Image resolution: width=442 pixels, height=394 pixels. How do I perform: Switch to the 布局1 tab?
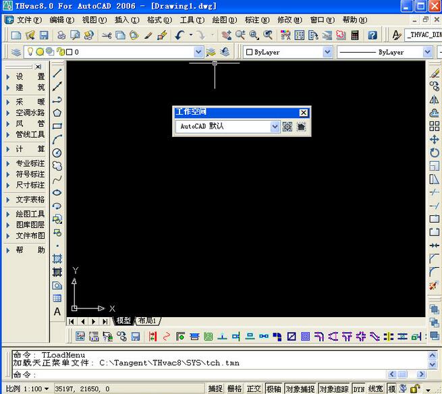pyautogui.click(x=147, y=320)
